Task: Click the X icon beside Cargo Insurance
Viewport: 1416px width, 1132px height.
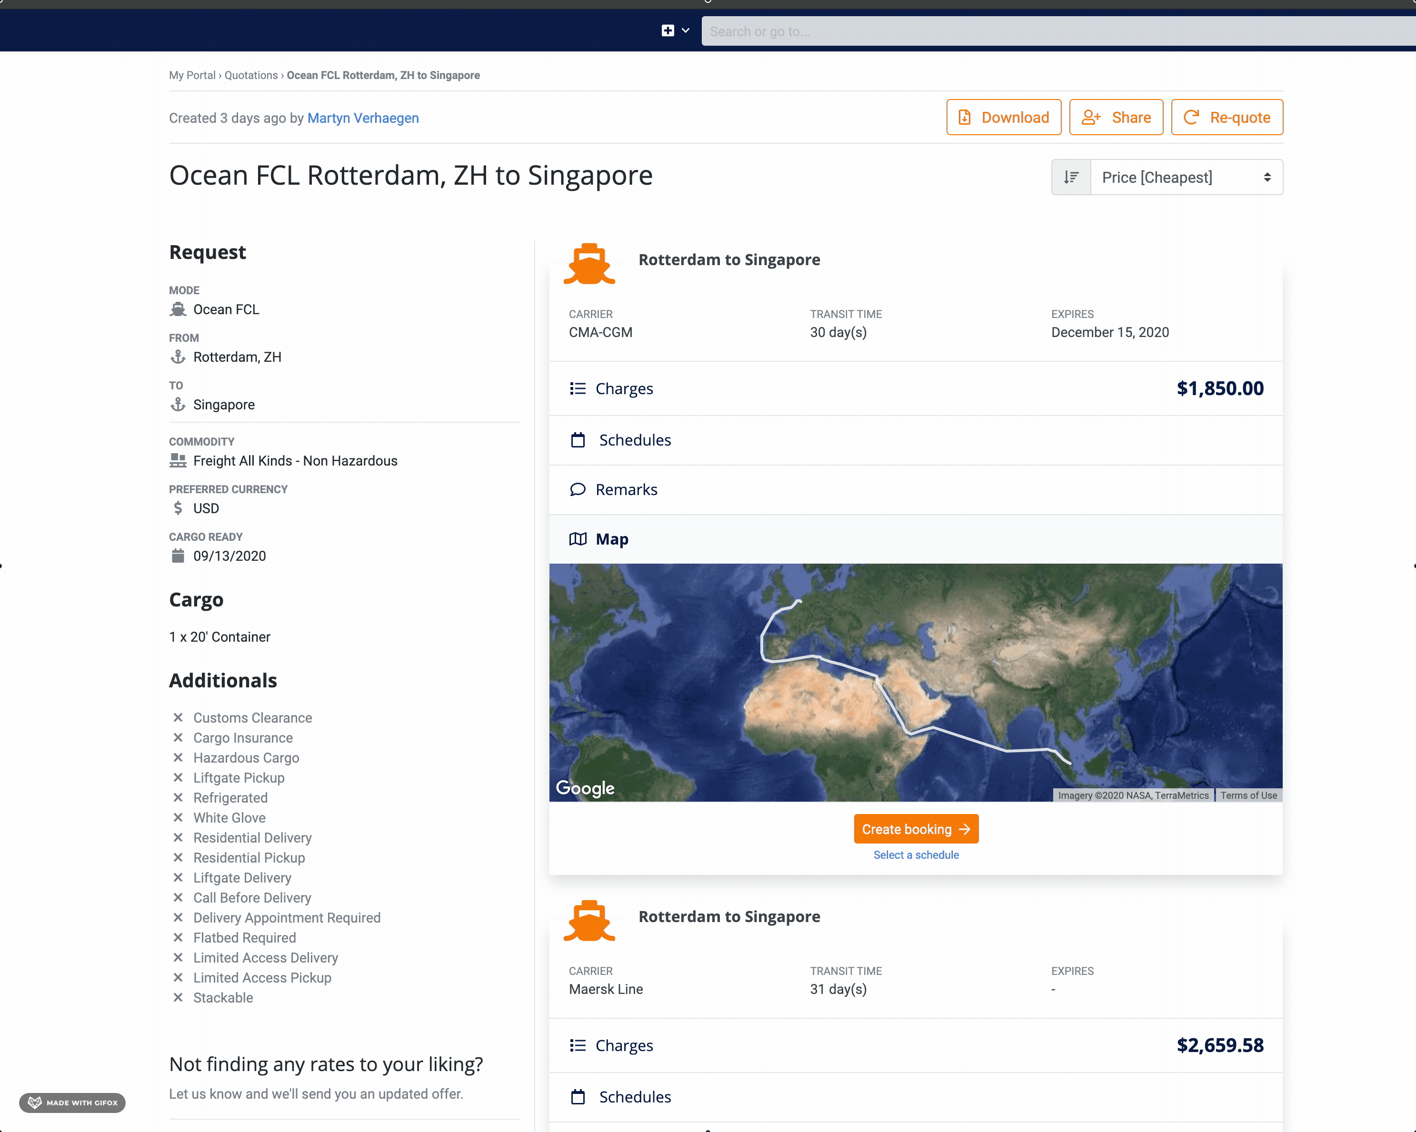Action: point(177,737)
